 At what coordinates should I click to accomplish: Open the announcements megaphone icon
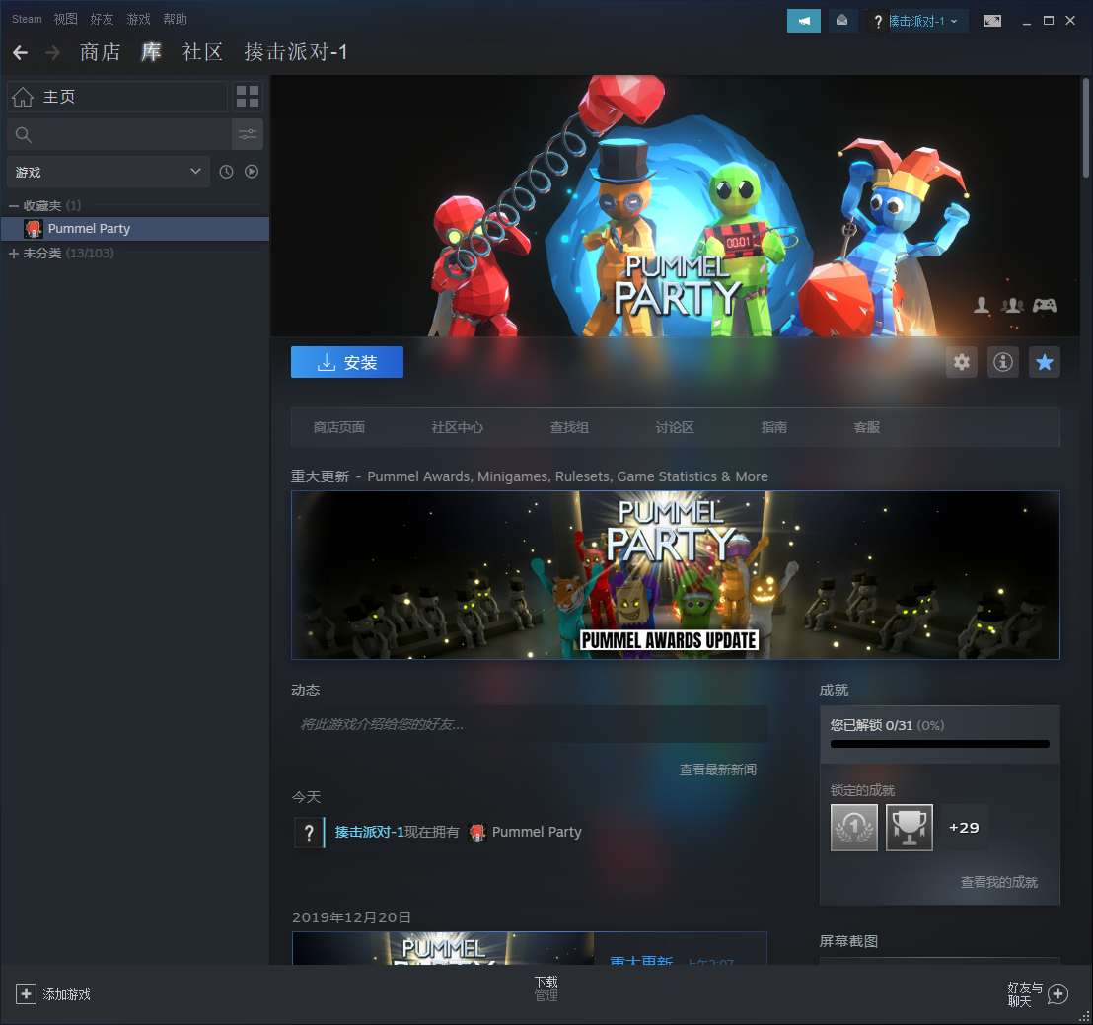pyautogui.click(x=804, y=21)
